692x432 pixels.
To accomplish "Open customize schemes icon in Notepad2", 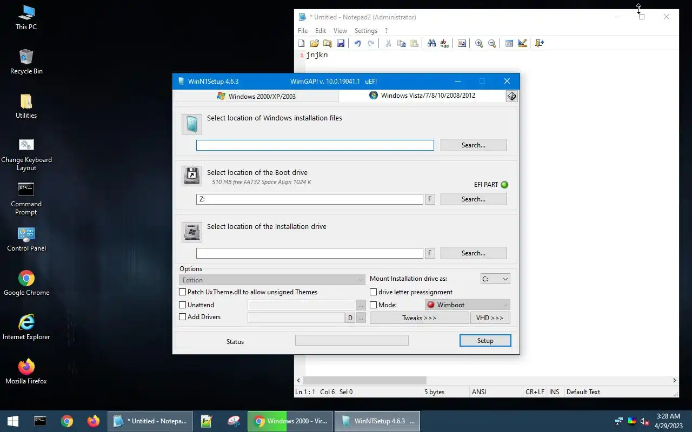I will (522, 43).
